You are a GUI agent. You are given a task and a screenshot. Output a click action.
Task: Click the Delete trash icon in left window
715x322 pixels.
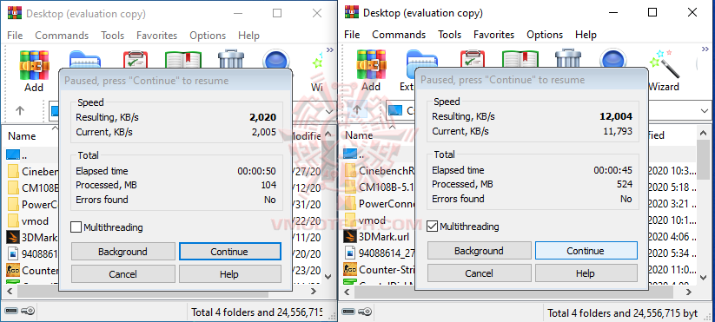[231, 60]
